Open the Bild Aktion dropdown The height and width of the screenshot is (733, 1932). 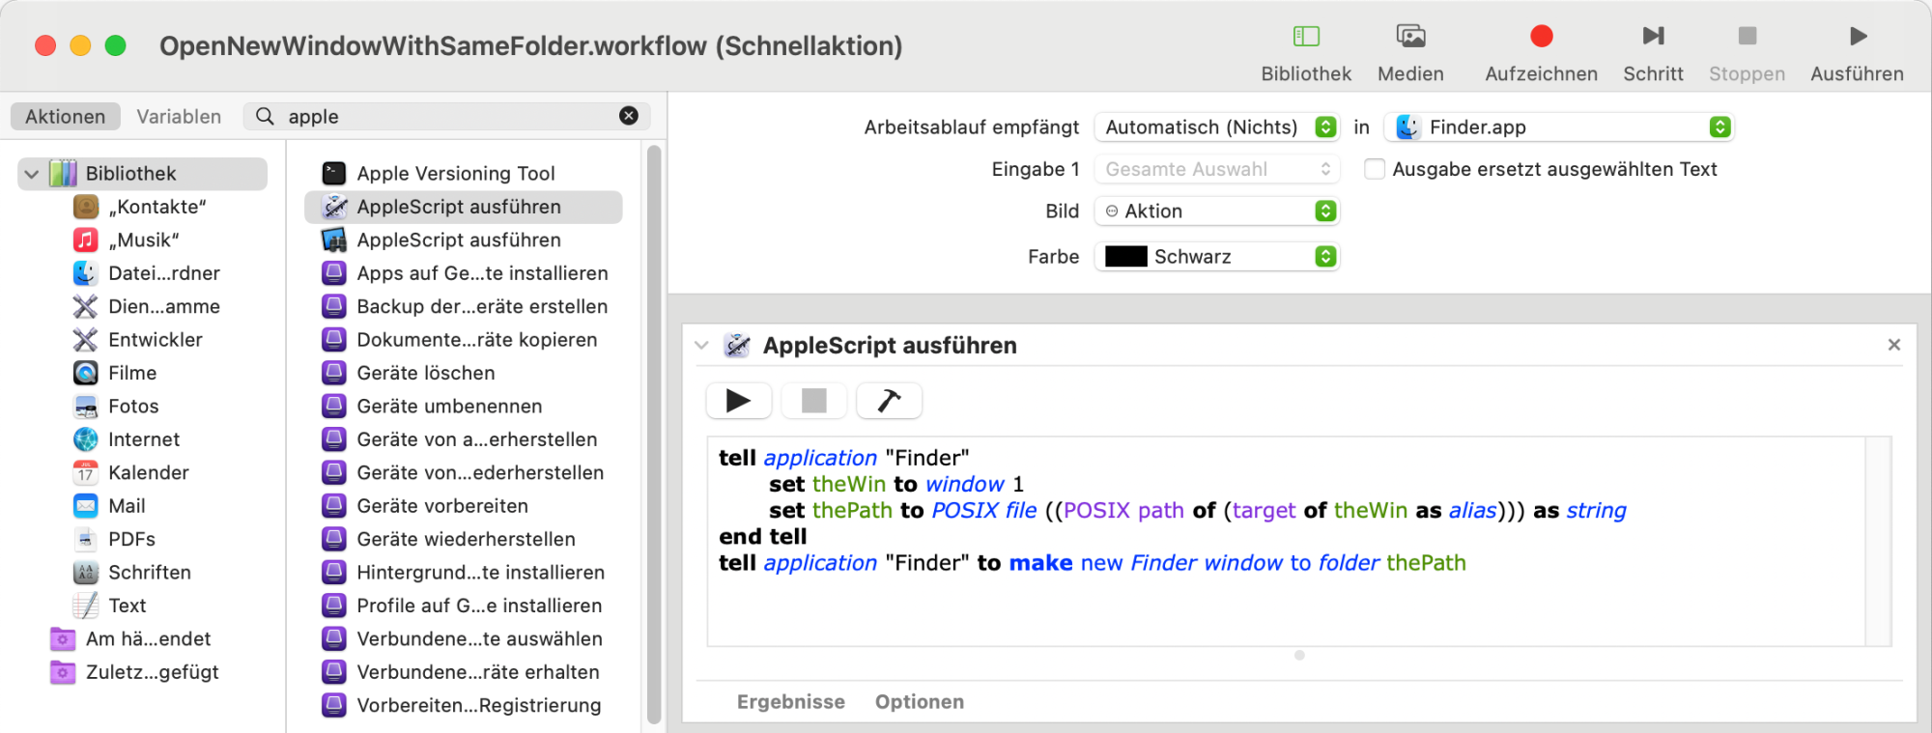tap(1217, 211)
